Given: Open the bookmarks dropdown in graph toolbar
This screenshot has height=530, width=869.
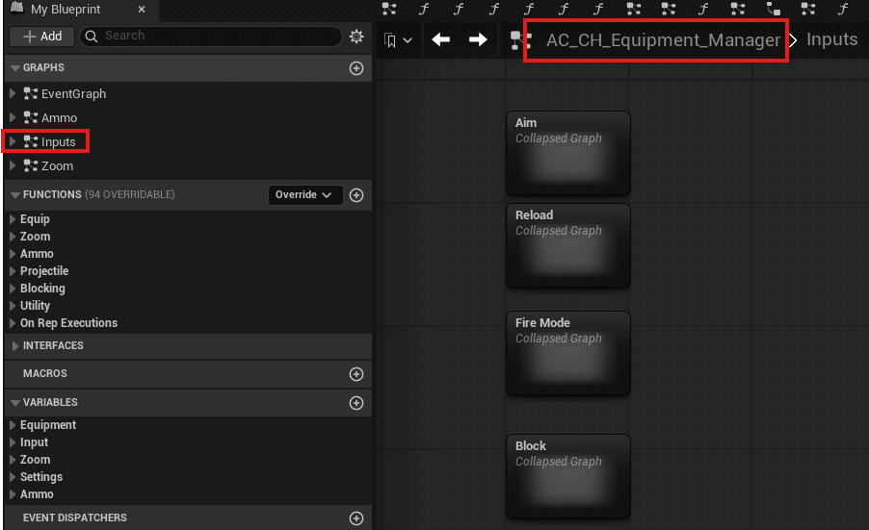Looking at the screenshot, I should [398, 39].
